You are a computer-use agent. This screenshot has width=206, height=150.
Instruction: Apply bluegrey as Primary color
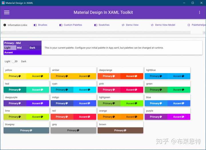click(x=26, y=131)
